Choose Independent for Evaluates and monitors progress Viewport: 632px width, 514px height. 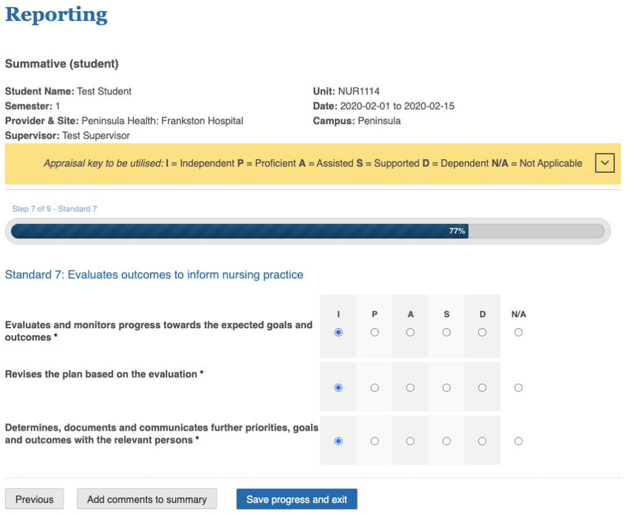tap(338, 333)
